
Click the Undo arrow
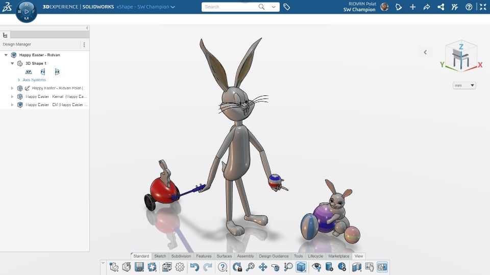194,267
